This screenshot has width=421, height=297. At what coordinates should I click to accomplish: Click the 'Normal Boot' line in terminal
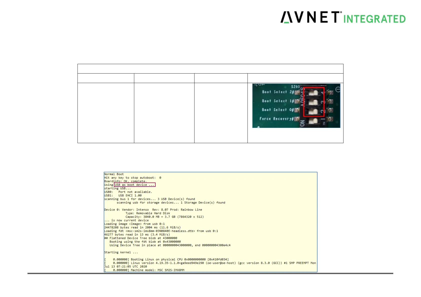tap(114, 174)
